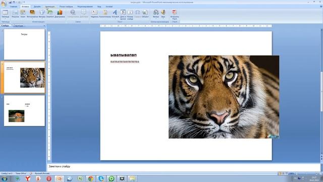Screen dimensions: 323x182
Task: Add an action with the Действие button
Action: coord(84,14)
